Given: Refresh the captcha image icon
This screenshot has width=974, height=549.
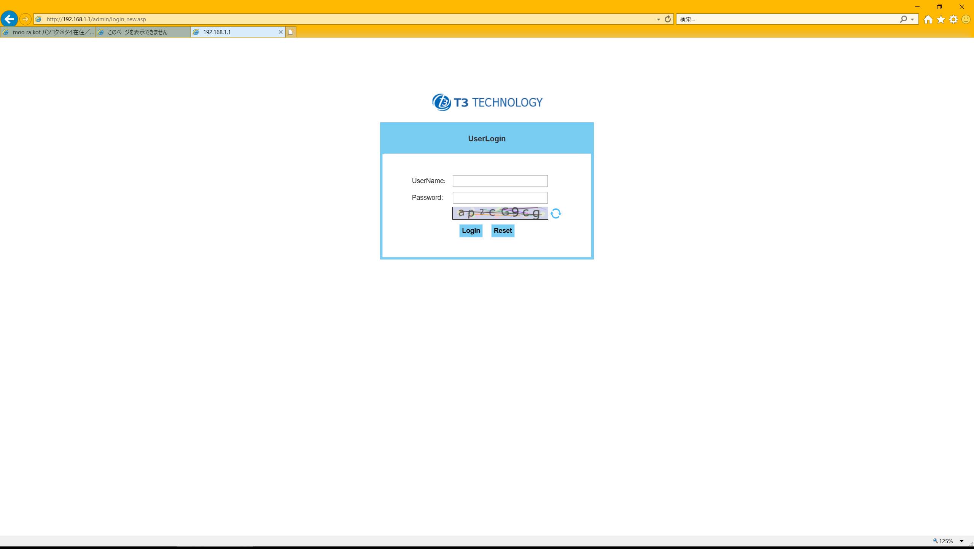Looking at the screenshot, I should click(x=556, y=214).
